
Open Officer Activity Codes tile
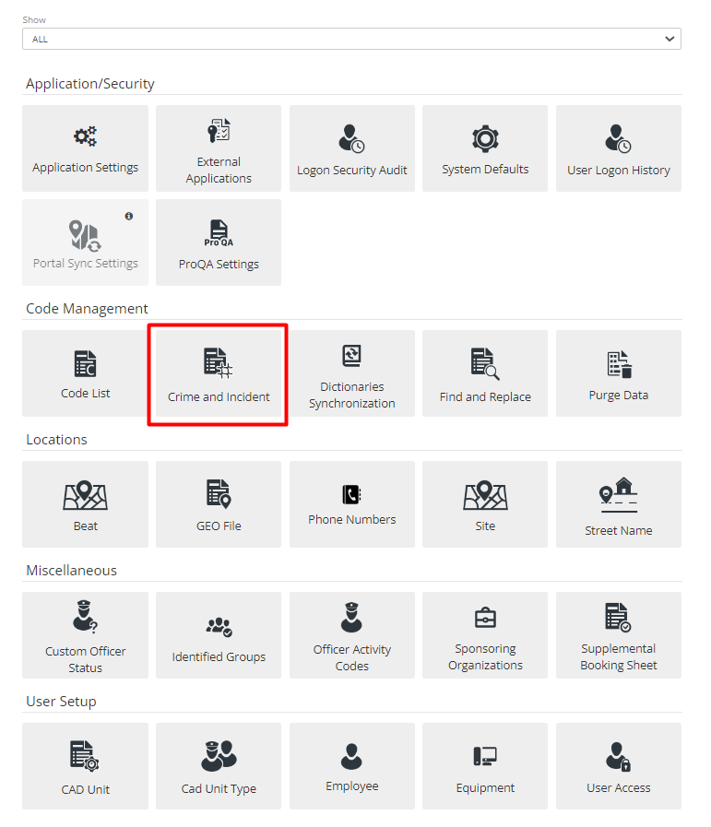[x=351, y=635]
